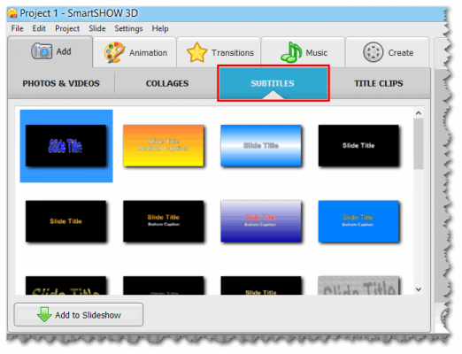462x354 pixels.
Task: Open the TITLE CLIPS section
Action: [379, 83]
